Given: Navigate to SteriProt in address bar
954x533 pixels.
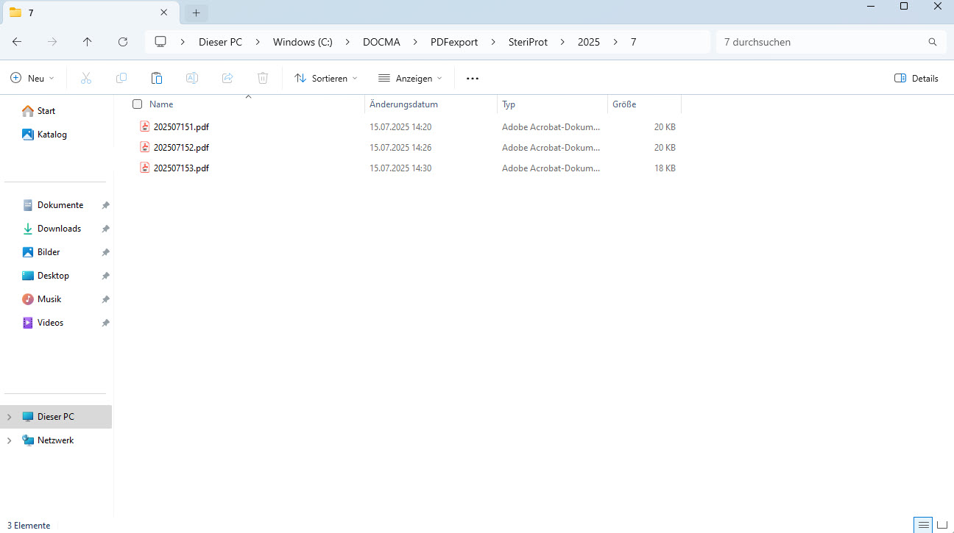Looking at the screenshot, I should click(528, 42).
